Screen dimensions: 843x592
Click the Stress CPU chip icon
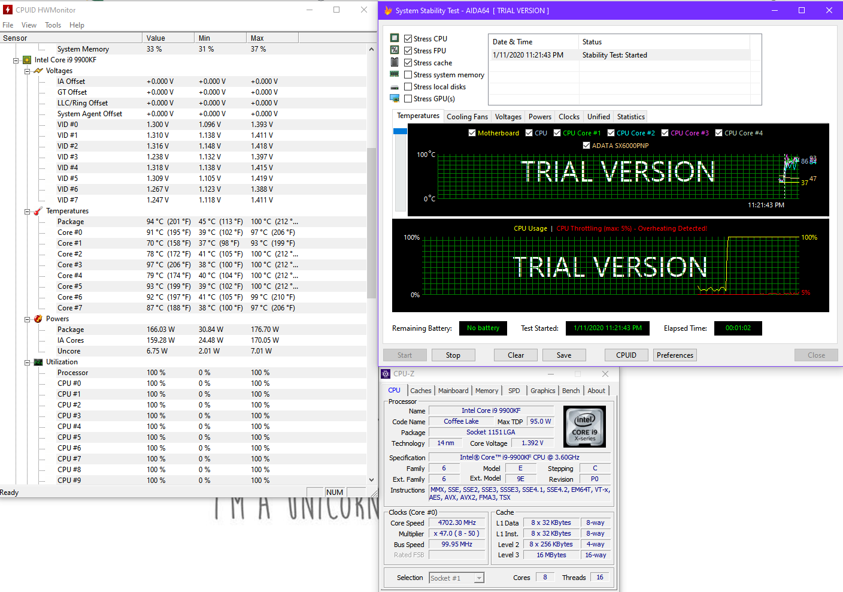pos(395,38)
